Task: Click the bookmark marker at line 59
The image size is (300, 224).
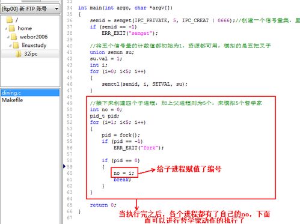Action: (x=64, y=166)
